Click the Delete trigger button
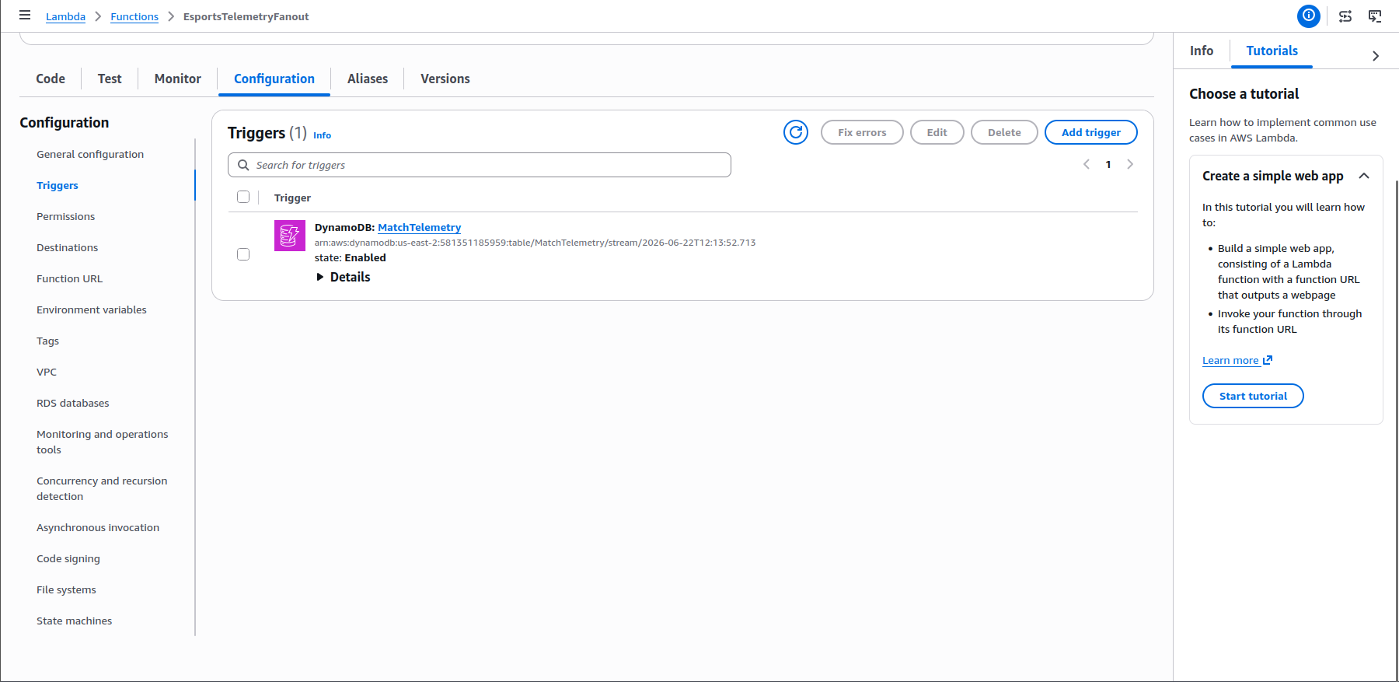The width and height of the screenshot is (1399, 682). click(1004, 132)
